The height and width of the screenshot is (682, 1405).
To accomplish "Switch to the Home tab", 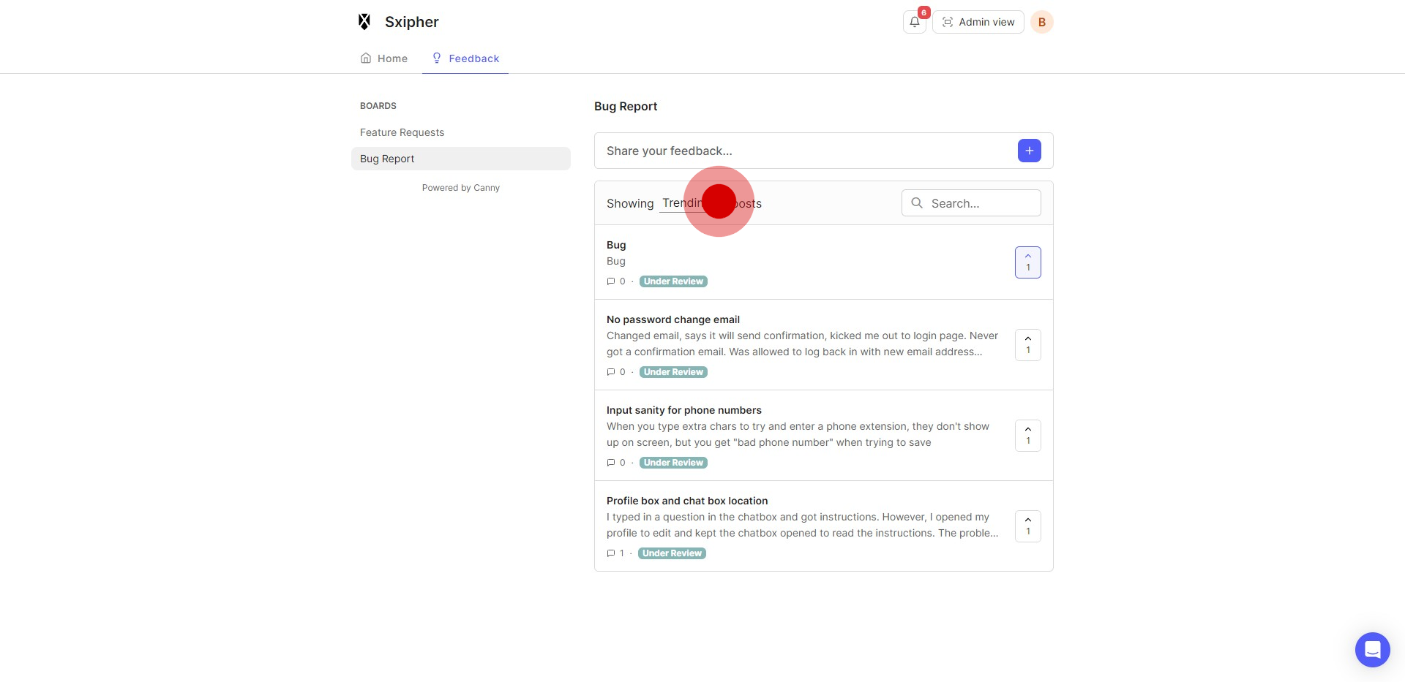I will (x=384, y=58).
